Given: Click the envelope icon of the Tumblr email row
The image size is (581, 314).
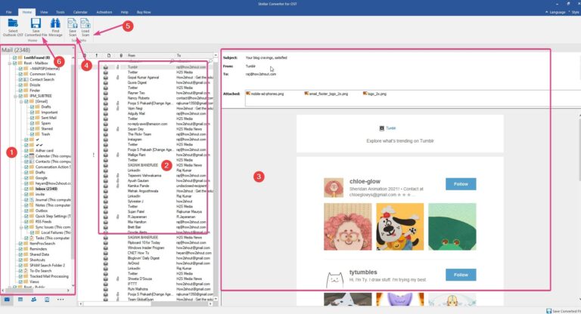Looking at the screenshot, I should tap(106, 67).
